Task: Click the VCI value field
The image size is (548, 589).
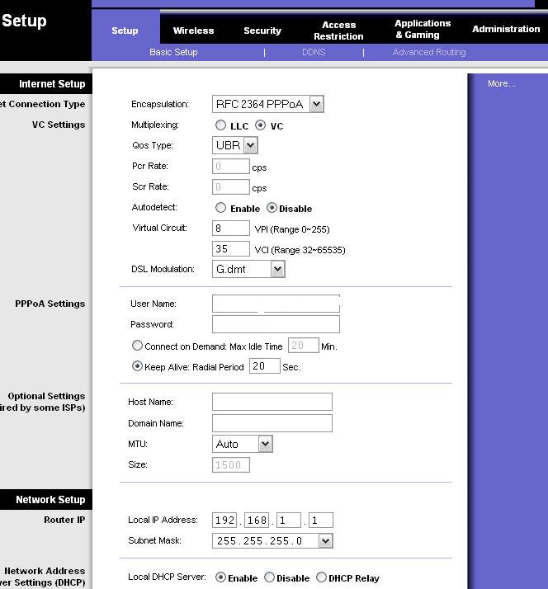Action: tap(231, 248)
